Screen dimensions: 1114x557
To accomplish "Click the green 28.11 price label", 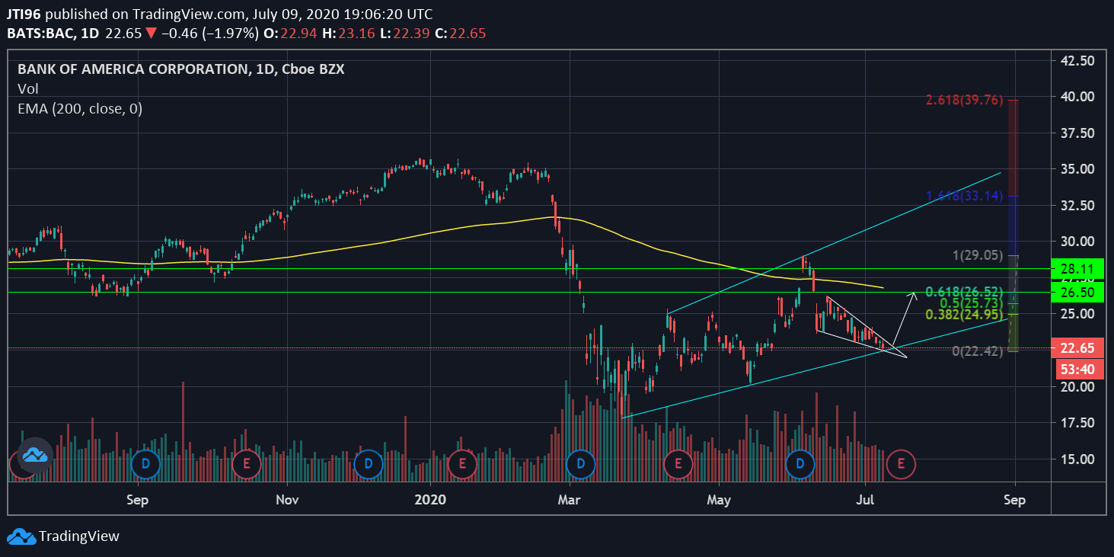I will tap(1076, 268).
